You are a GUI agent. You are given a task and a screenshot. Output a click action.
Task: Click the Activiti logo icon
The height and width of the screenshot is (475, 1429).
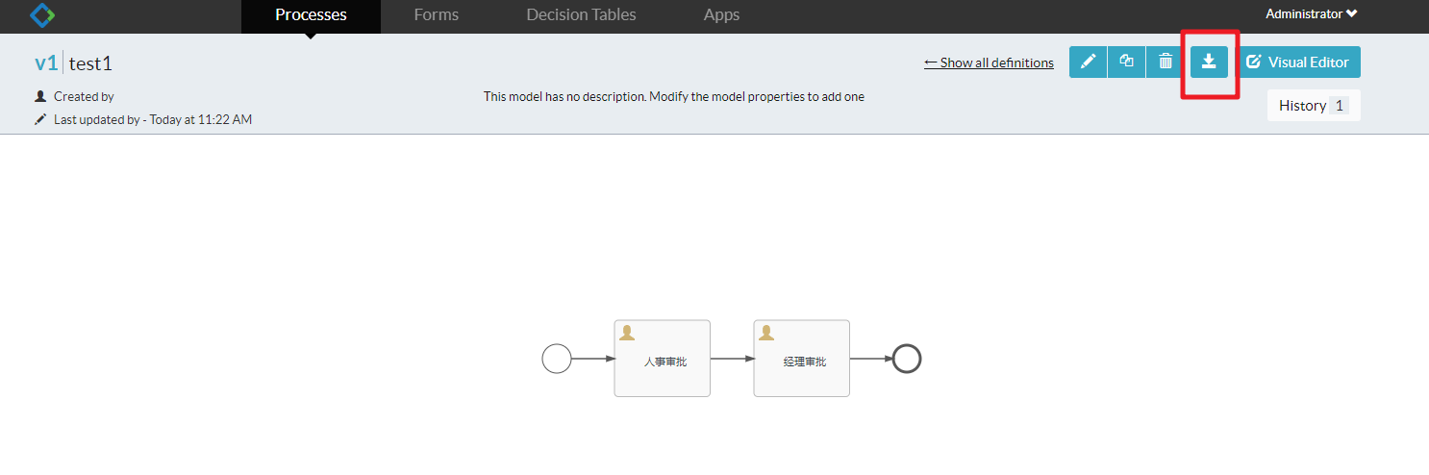tap(42, 14)
